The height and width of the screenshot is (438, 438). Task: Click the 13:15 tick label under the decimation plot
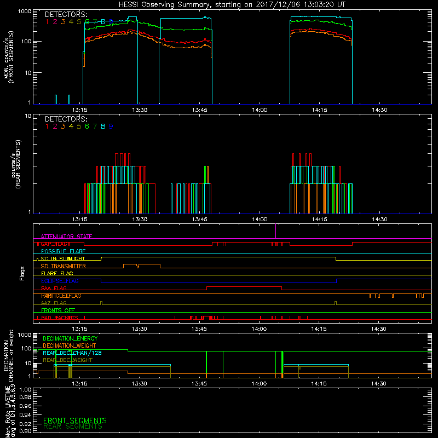79,384
